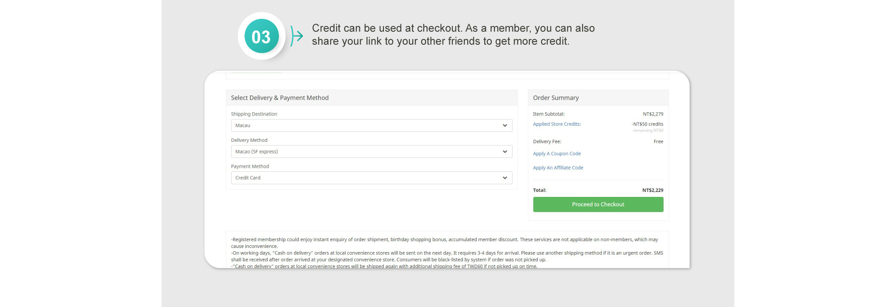Viewport: 895px width, 307px height.
Task: Click the Item Subtotal value NT$2,279
Action: coord(653,114)
